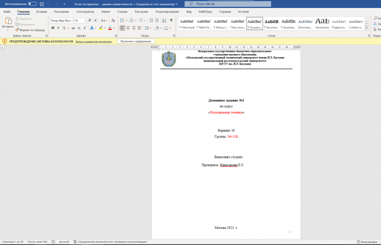Click the align right icon
381x245 pixels.
tap(134, 28)
